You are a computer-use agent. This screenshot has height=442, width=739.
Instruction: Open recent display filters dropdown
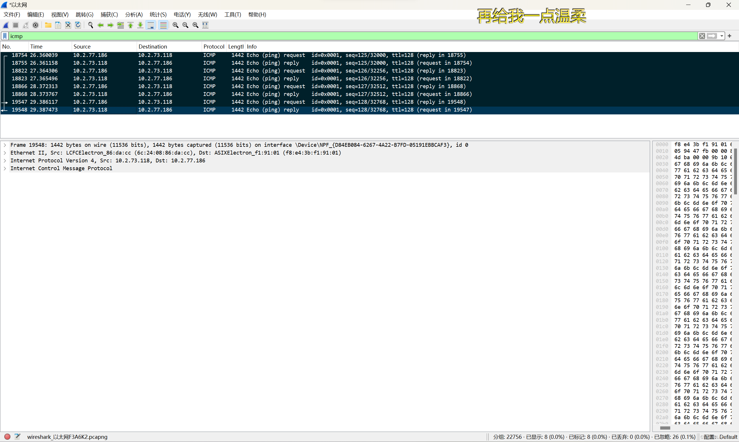point(722,36)
